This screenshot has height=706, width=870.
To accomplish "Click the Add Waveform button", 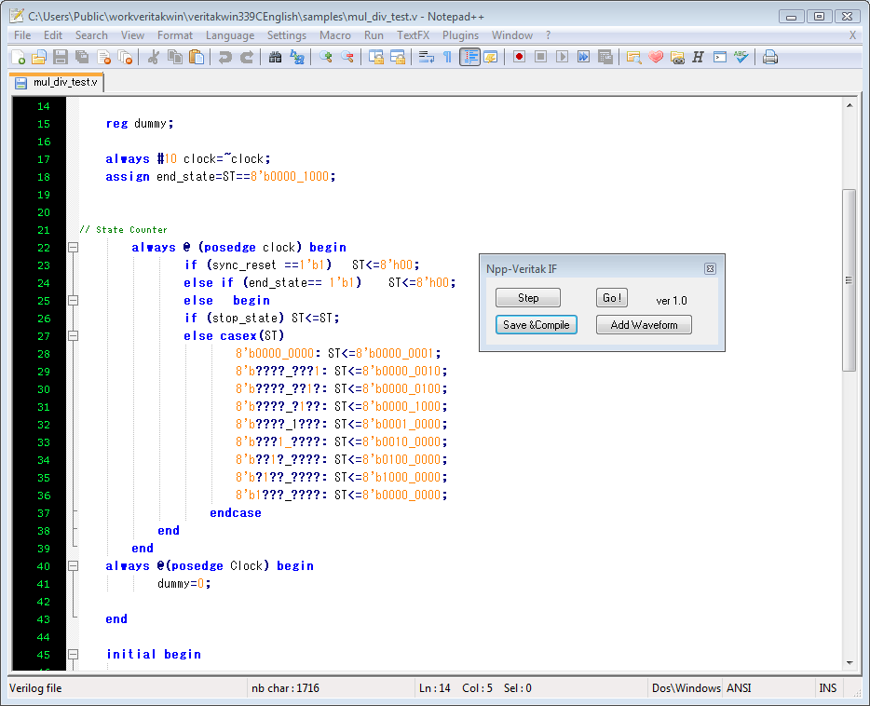I will click(644, 325).
